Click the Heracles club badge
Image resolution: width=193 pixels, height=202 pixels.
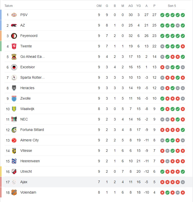pos(14,88)
